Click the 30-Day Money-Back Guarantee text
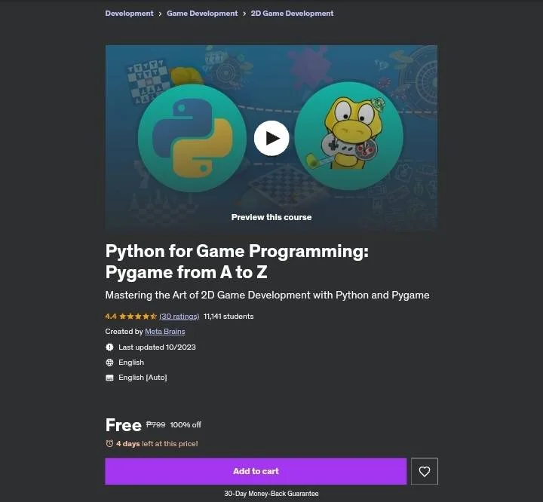Image resolution: width=543 pixels, height=502 pixels. [x=271, y=494]
